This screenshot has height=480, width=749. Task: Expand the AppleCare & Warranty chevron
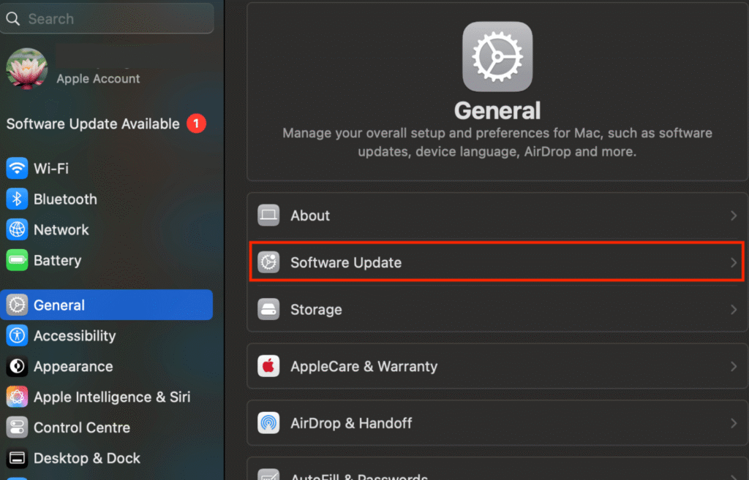pyautogui.click(x=733, y=366)
